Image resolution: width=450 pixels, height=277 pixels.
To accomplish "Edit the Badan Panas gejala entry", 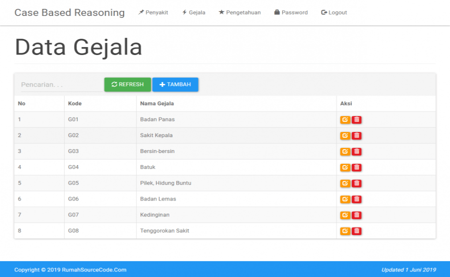I will pyautogui.click(x=345, y=119).
